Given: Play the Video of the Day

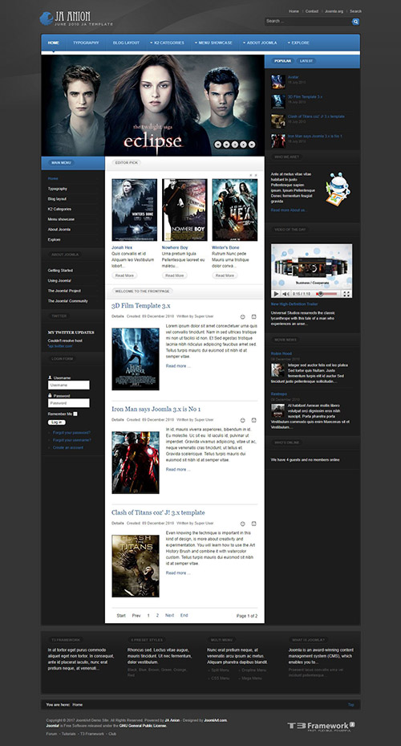Looking at the screenshot, I should point(276,294).
